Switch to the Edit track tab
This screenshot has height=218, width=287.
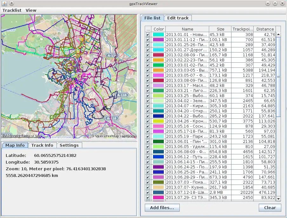pos(178,18)
